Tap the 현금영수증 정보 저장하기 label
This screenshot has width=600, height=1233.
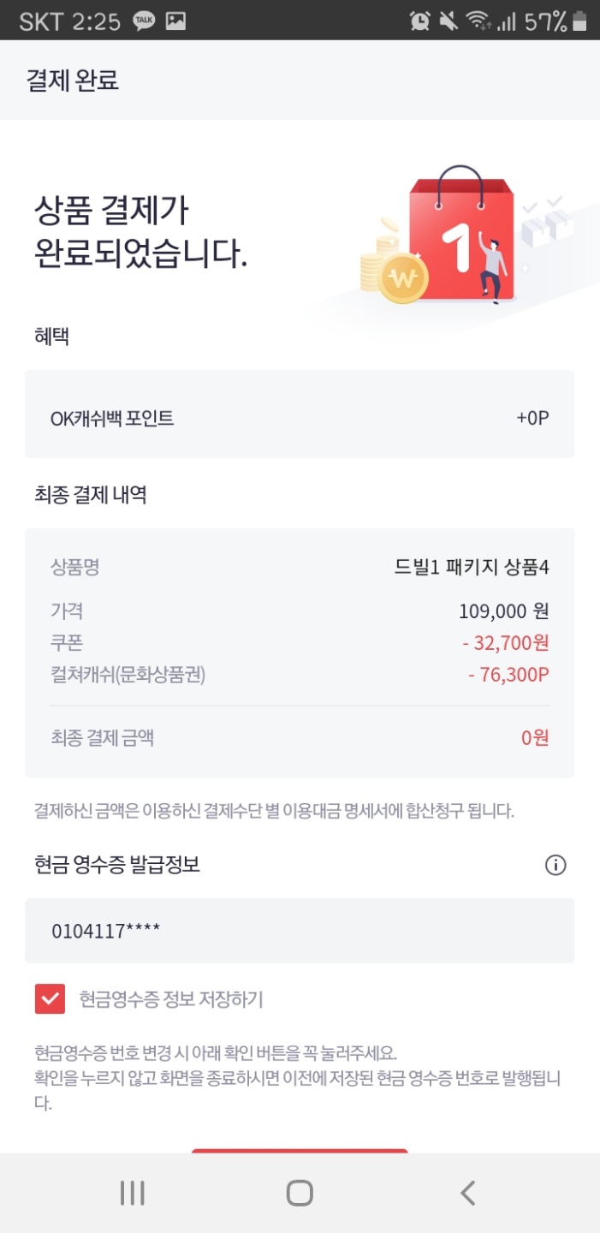click(171, 998)
